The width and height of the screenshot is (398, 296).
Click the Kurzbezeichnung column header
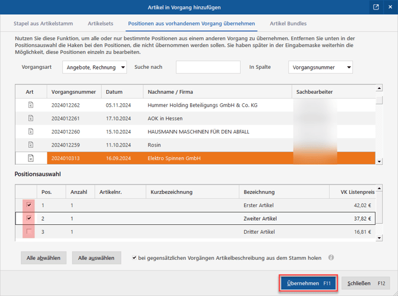point(192,192)
